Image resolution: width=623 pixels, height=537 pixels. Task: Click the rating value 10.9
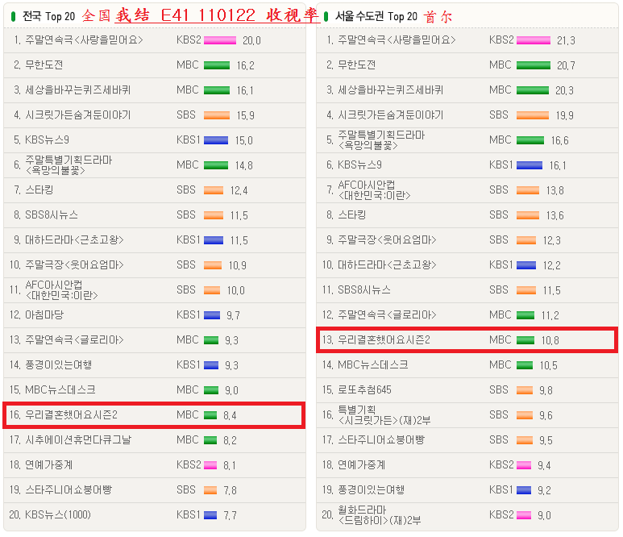(237, 266)
